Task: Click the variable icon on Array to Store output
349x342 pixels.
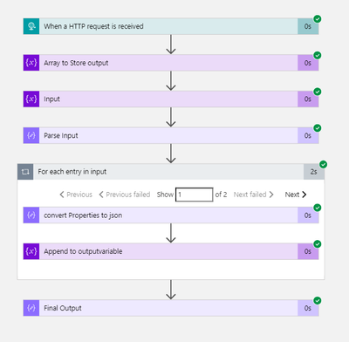Action: coord(31,63)
